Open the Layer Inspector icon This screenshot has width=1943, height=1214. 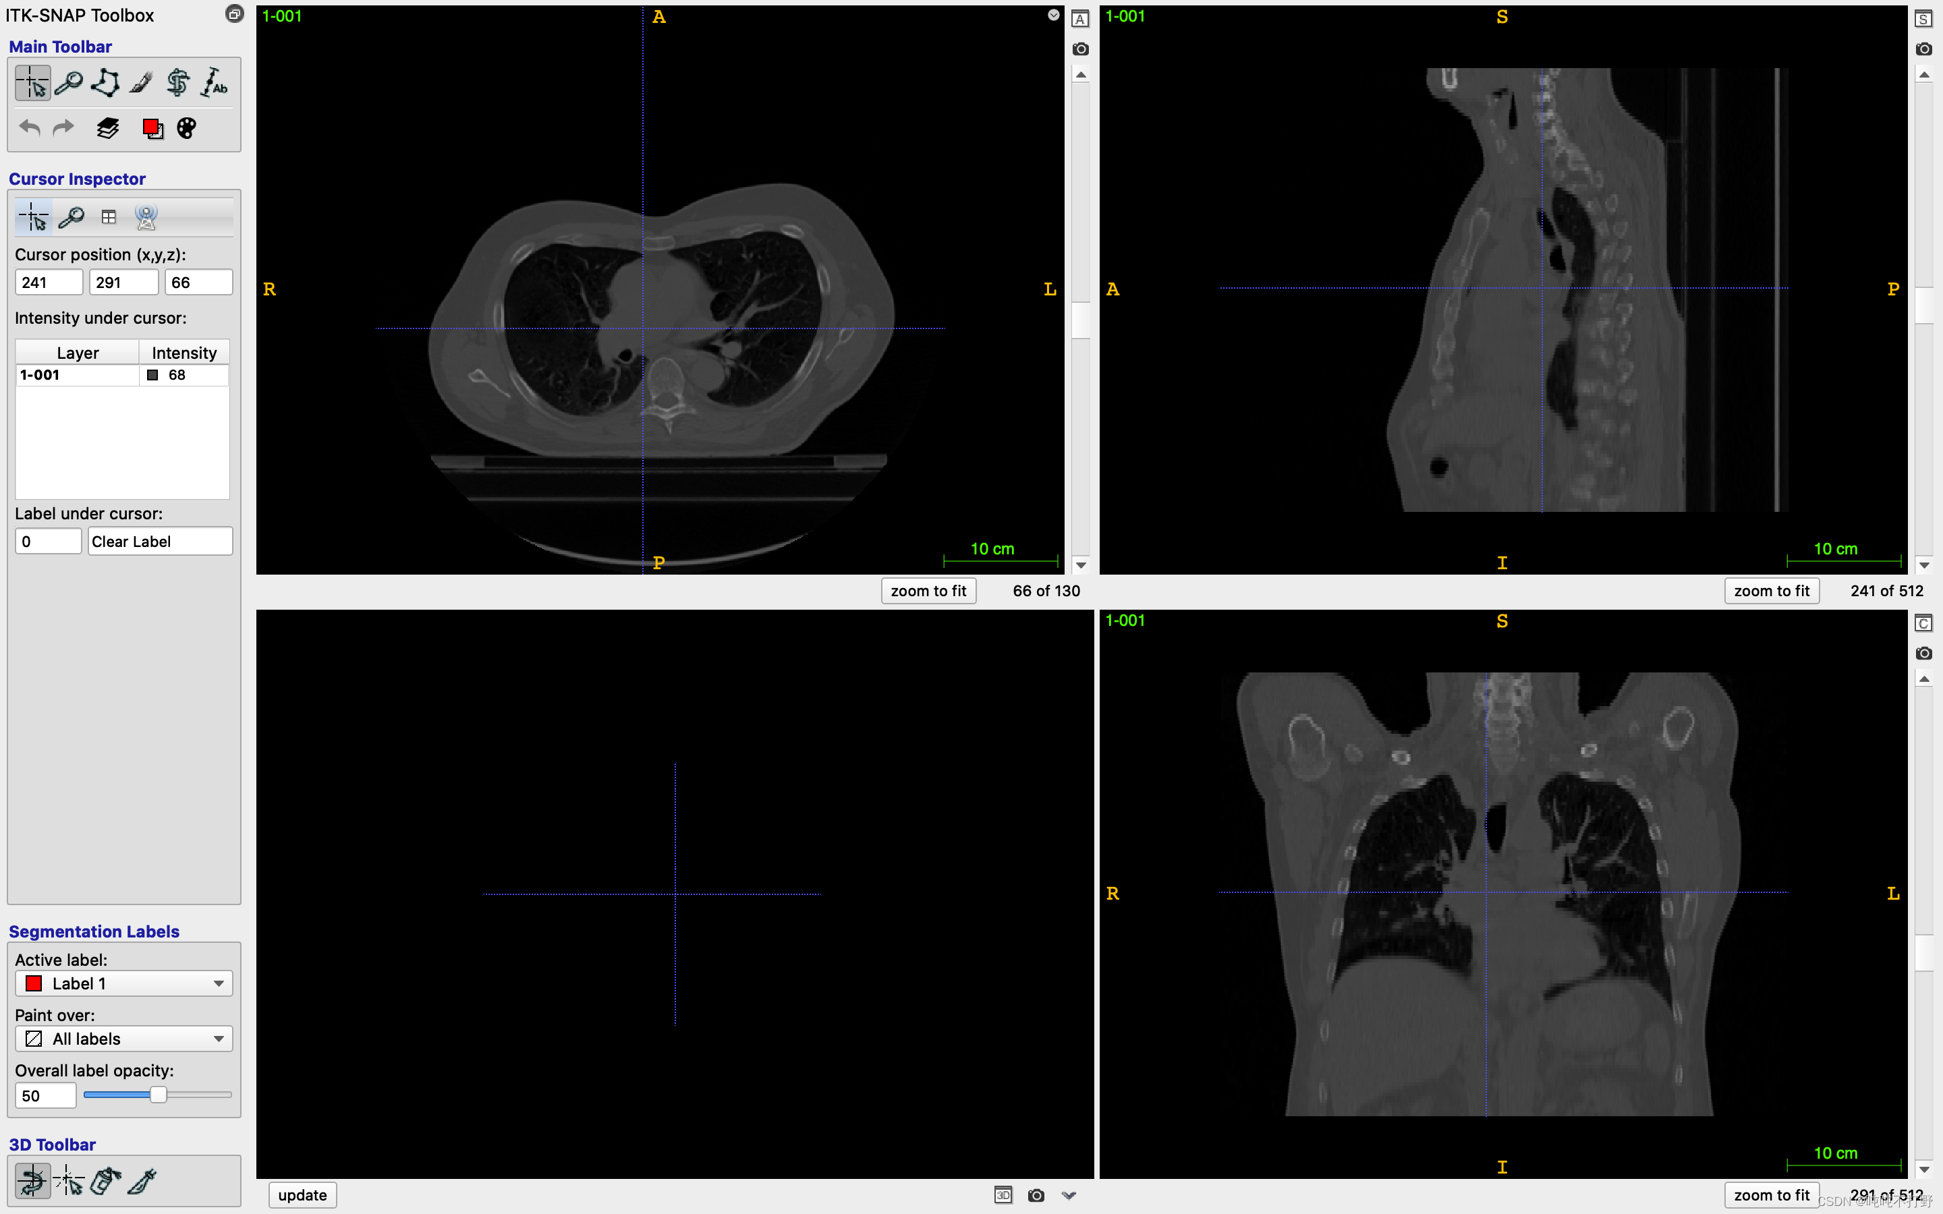107,128
